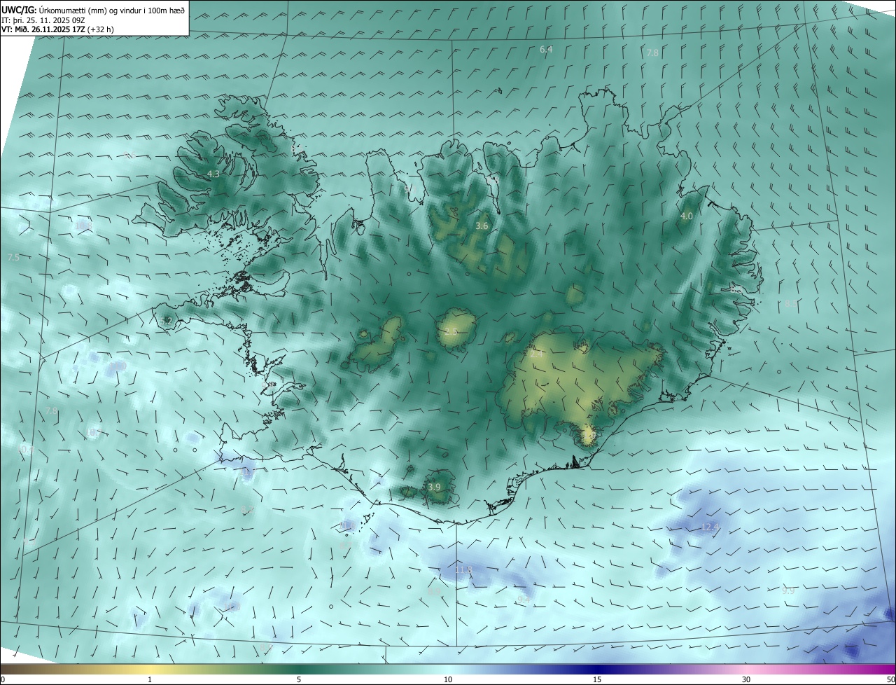Click the 5.2 value label on the map
This screenshot has height=685, width=896.
166,321
